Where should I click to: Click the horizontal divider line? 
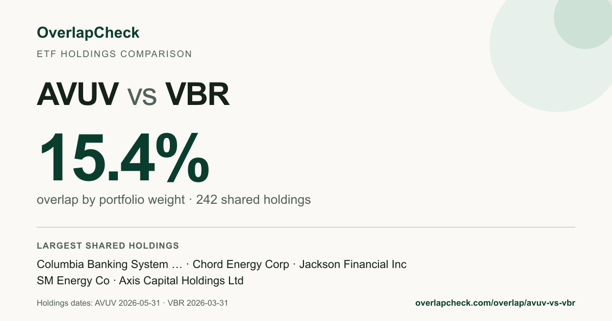(306, 227)
